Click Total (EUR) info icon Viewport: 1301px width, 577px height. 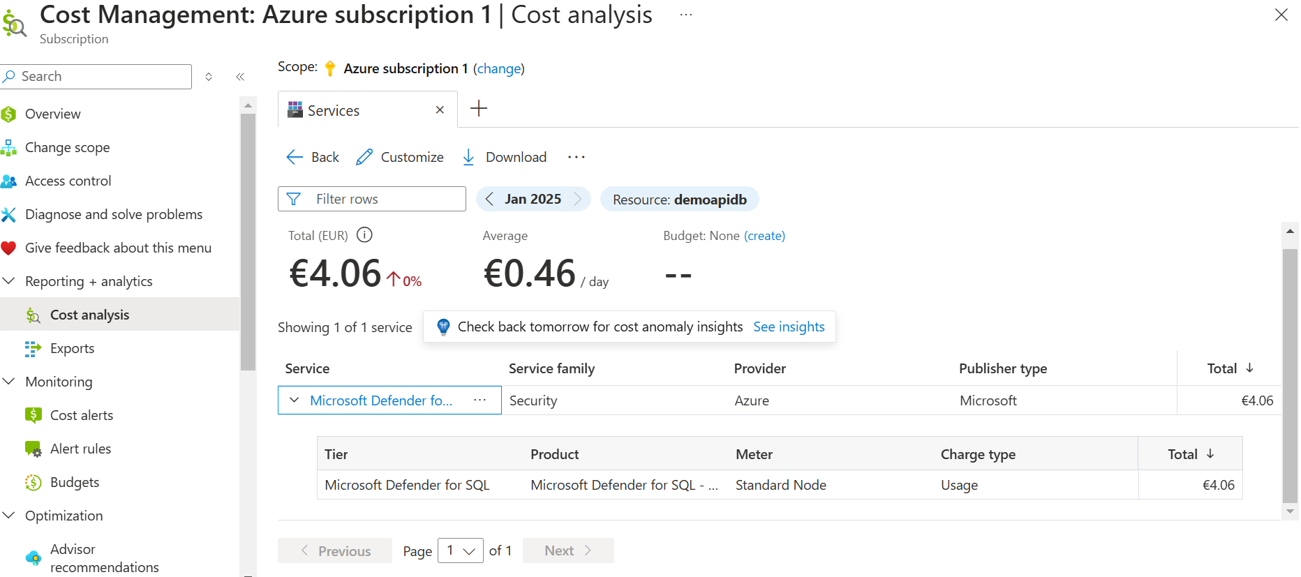click(x=364, y=235)
